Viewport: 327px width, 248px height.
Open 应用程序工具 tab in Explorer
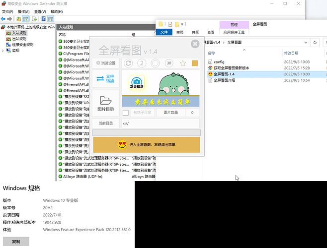point(234,32)
